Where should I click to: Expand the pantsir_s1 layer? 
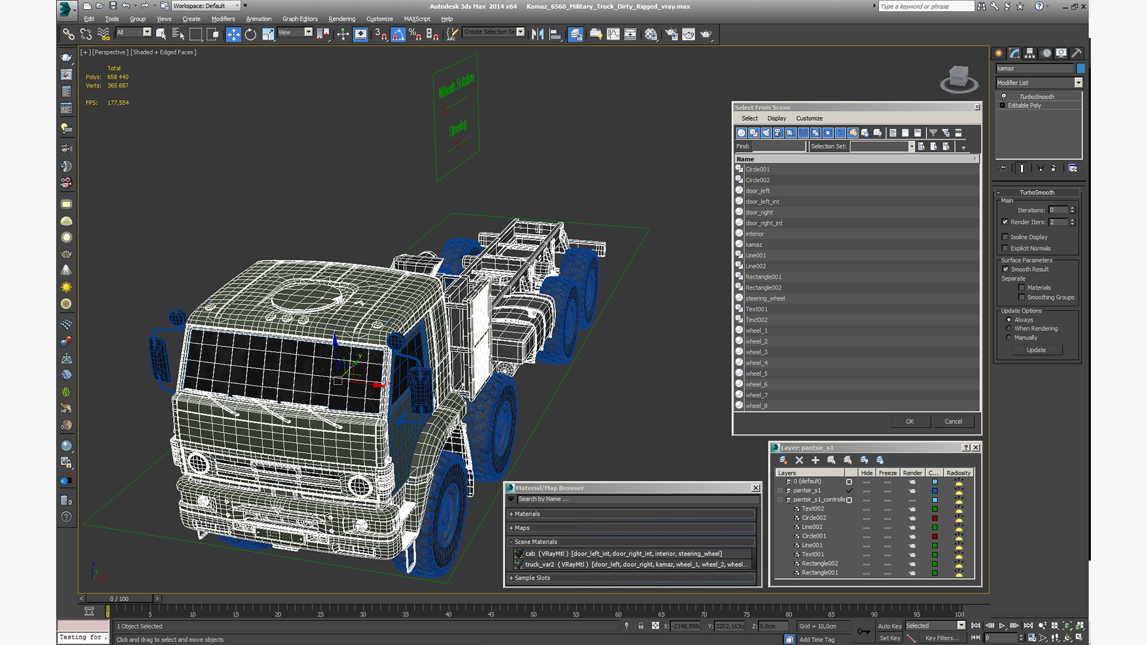780,491
